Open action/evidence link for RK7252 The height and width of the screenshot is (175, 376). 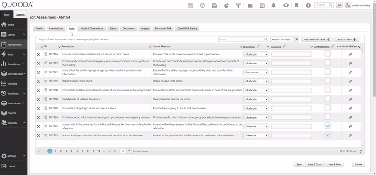tap(350, 81)
